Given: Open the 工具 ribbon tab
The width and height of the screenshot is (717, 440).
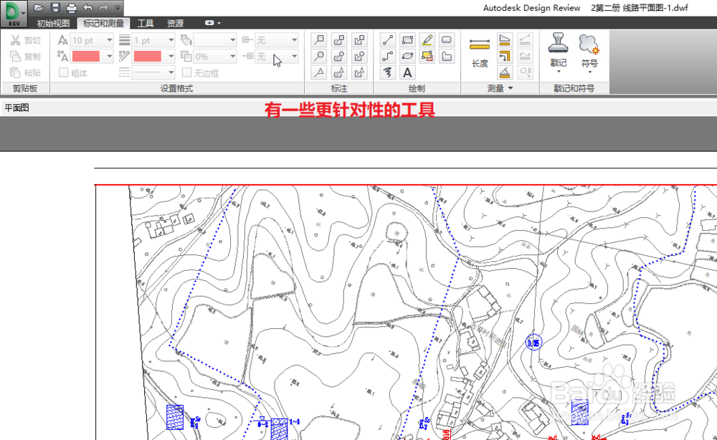Looking at the screenshot, I should (146, 24).
